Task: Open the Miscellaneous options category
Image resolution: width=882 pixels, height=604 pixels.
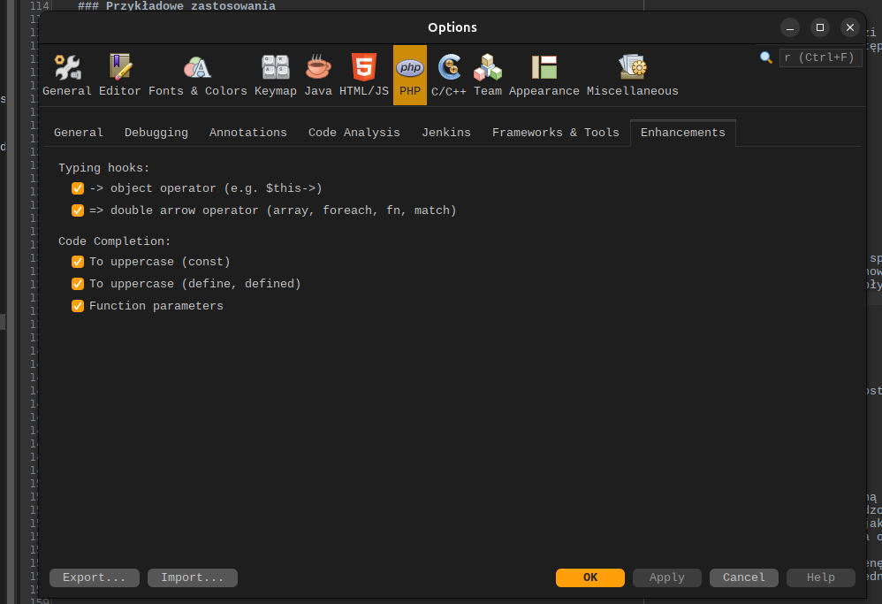Action: tap(633, 75)
